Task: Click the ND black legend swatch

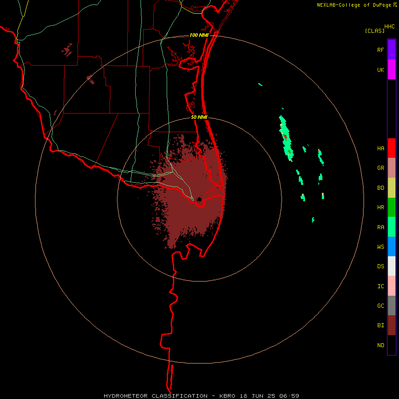Action: pyautogui.click(x=391, y=345)
